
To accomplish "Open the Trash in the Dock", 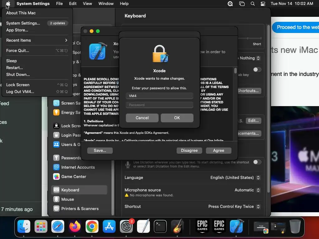I will (295, 226).
